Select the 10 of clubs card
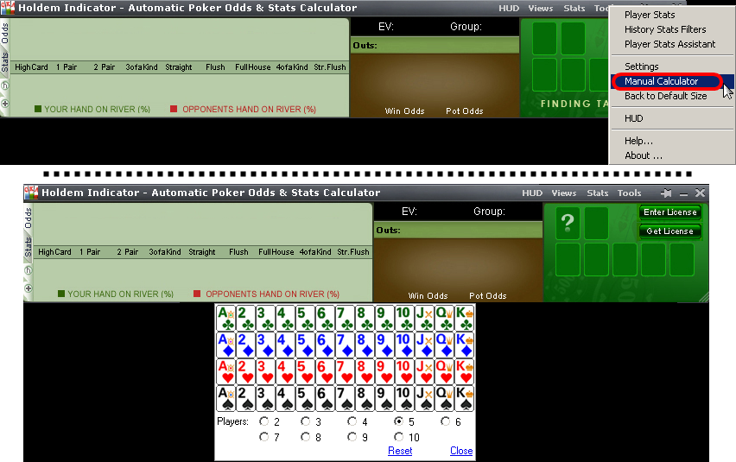This screenshot has width=736, height=462. coord(405,318)
